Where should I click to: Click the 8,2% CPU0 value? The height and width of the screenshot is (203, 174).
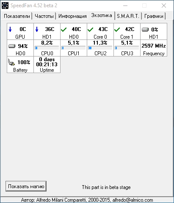[x=47, y=43]
